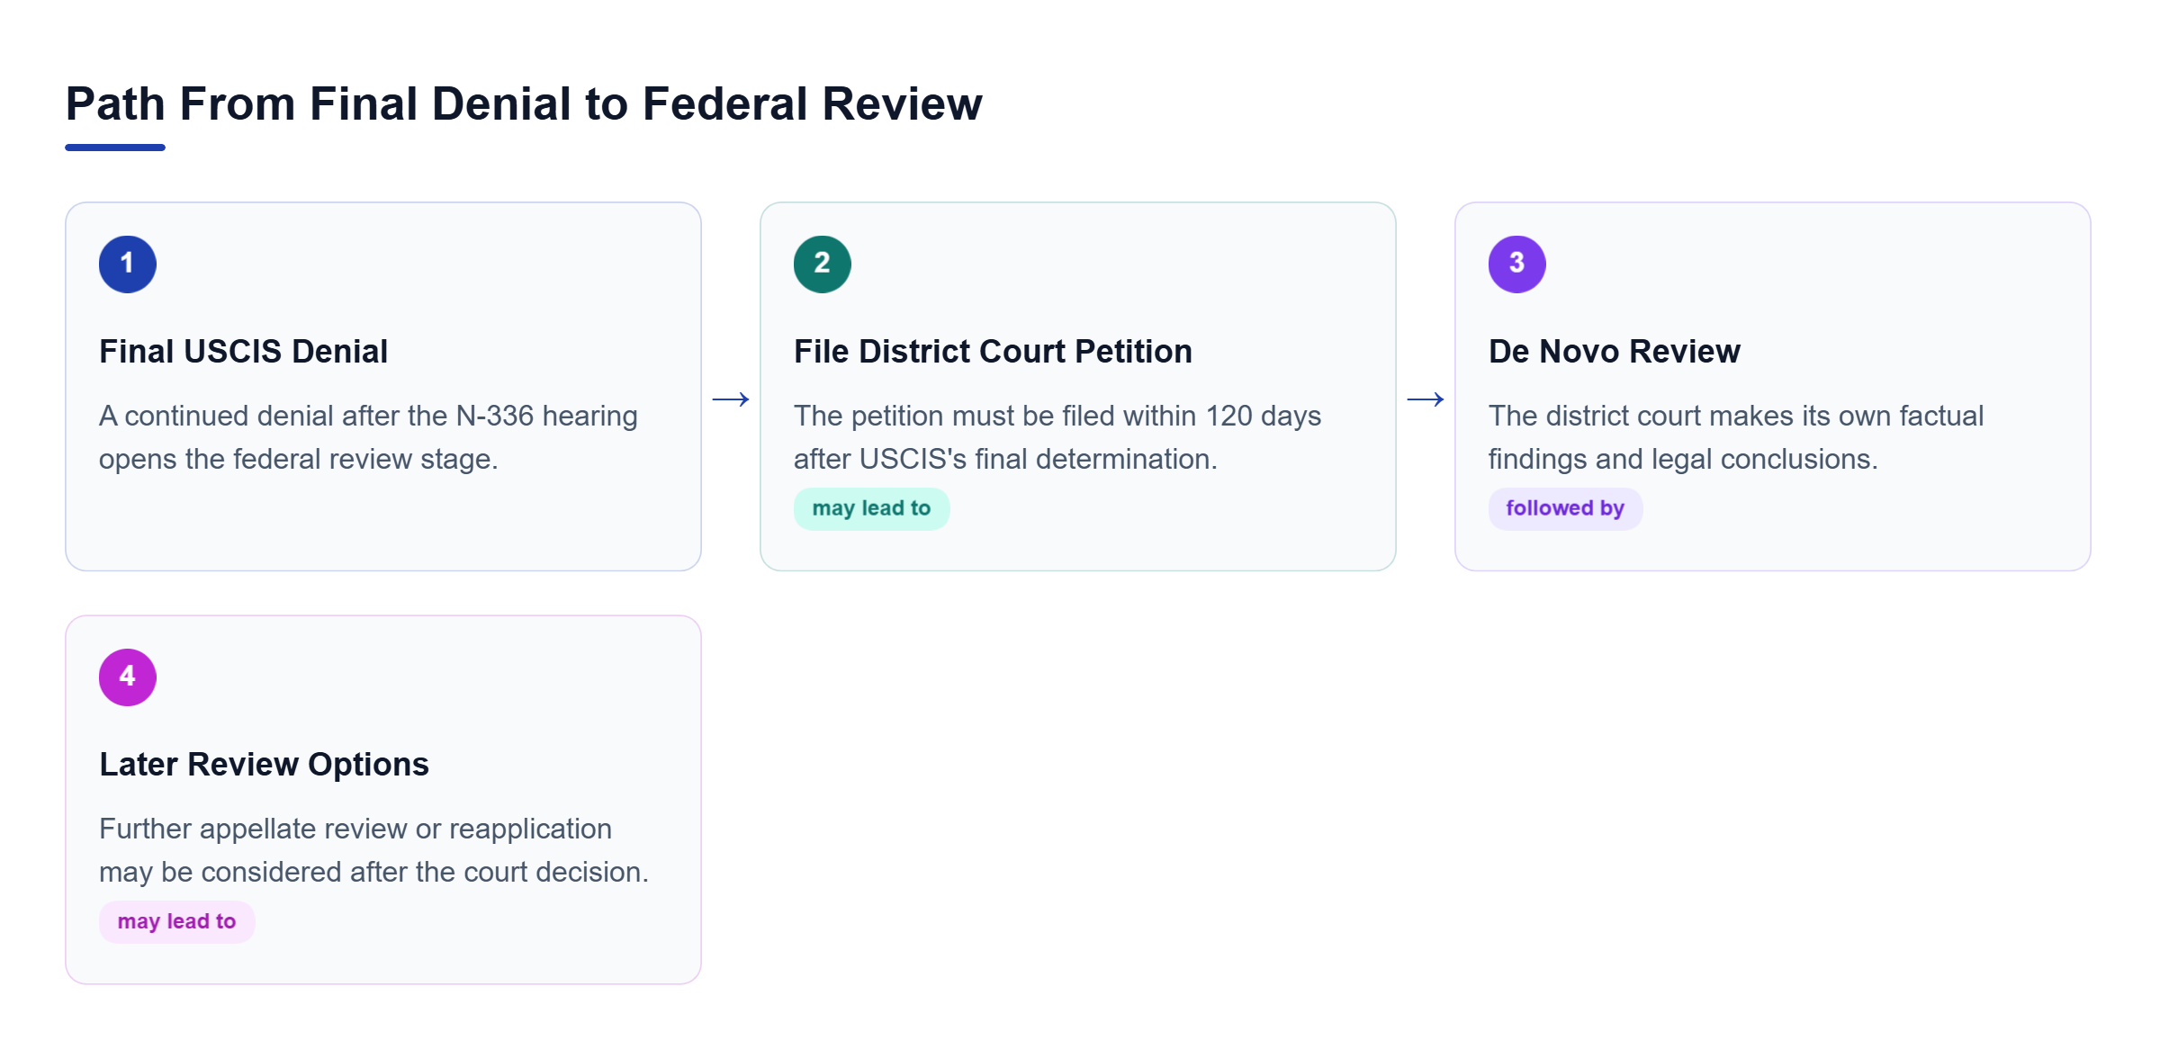Click text about district court factual findings
The image size is (2160, 1049).
click(1736, 437)
